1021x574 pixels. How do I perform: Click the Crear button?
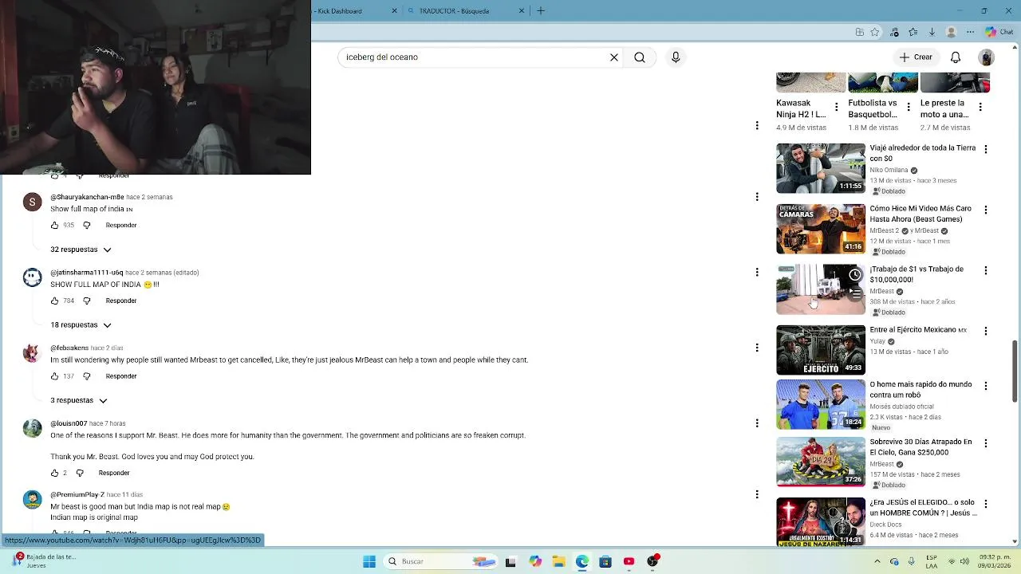[916, 57]
